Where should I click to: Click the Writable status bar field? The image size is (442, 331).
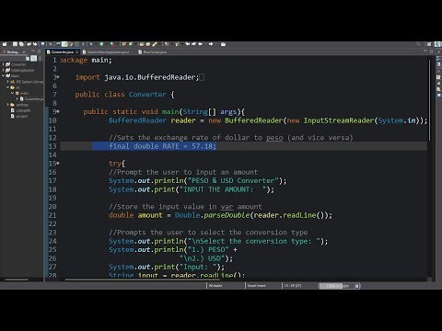215,286
